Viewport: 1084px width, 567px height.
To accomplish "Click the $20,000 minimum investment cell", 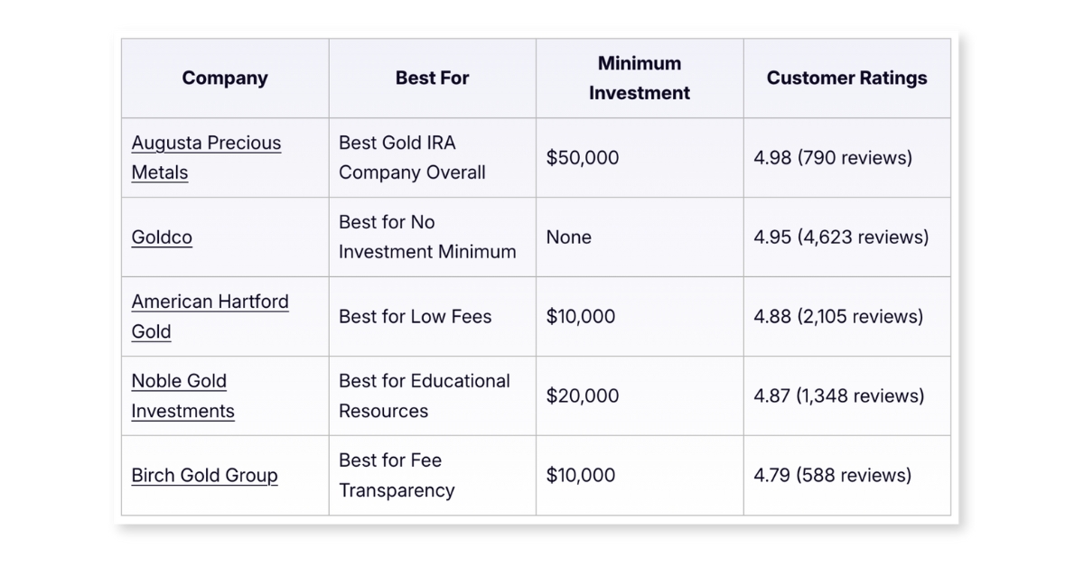I will point(640,395).
